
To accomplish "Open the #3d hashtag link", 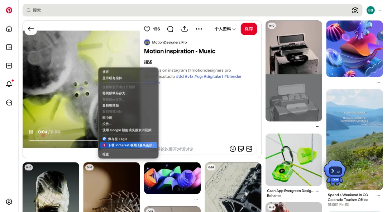I will click(x=180, y=76).
